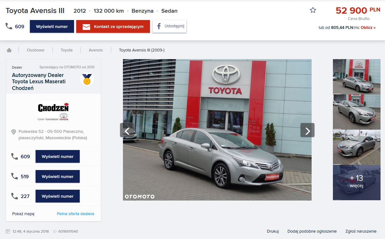This screenshot has height=239, width=385.
Task: Open Kontakt ze sprzedającym form
Action: (x=113, y=27)
